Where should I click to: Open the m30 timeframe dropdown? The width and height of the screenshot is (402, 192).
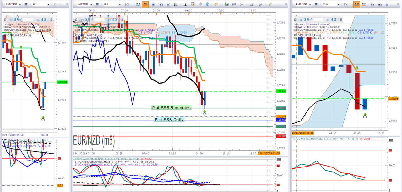point(339,4)
